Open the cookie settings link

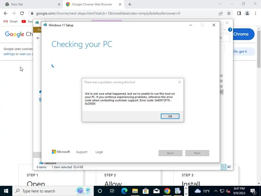tap(9, 54)
